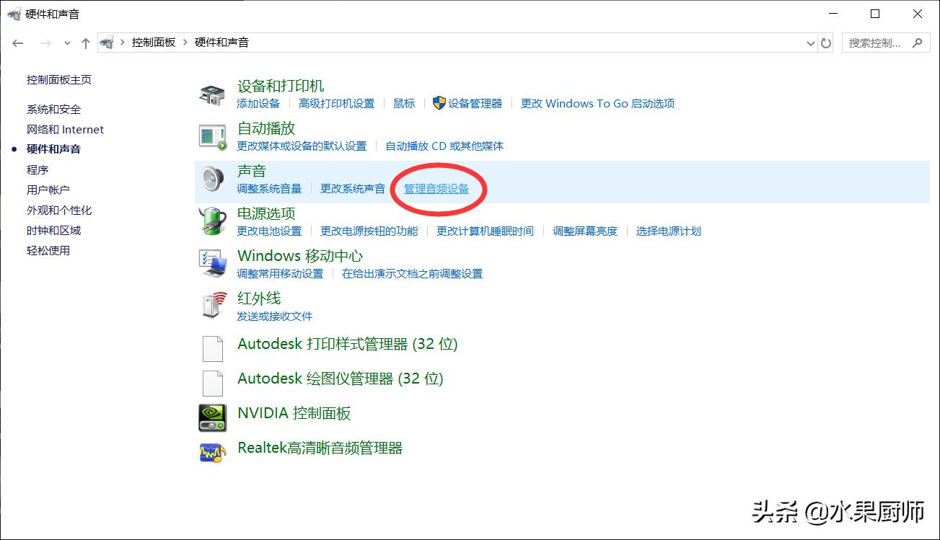The image size is (940, 540).
Task: Open the recent pages dropdown beside forward arrow
Action: (x=66, y=43)
